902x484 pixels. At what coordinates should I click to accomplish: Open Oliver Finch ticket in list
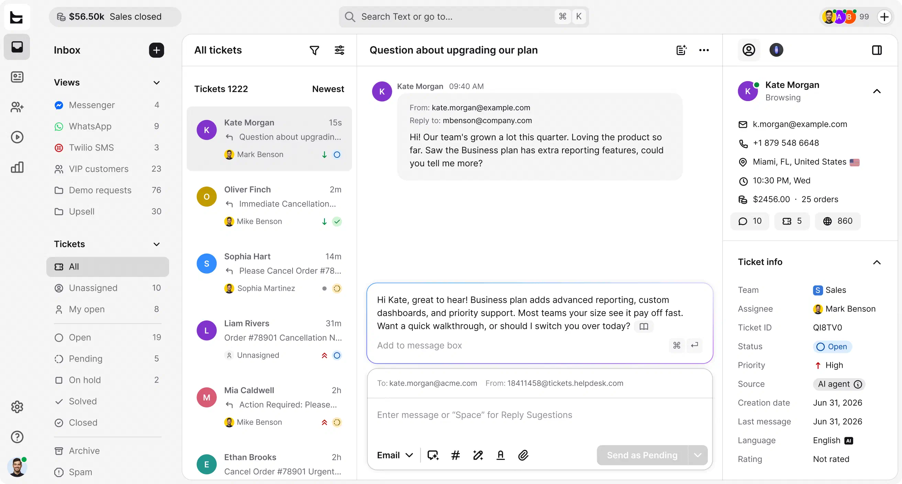click(269, 206)
